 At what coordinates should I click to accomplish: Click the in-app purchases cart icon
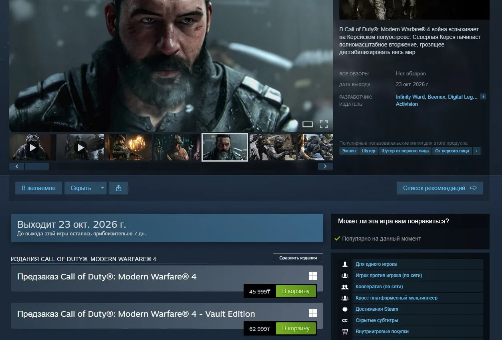pos(345,332)
